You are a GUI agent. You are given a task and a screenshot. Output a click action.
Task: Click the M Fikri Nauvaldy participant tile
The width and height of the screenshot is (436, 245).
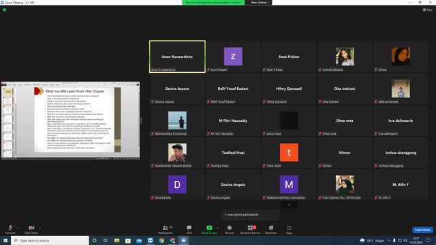point(233,120)
